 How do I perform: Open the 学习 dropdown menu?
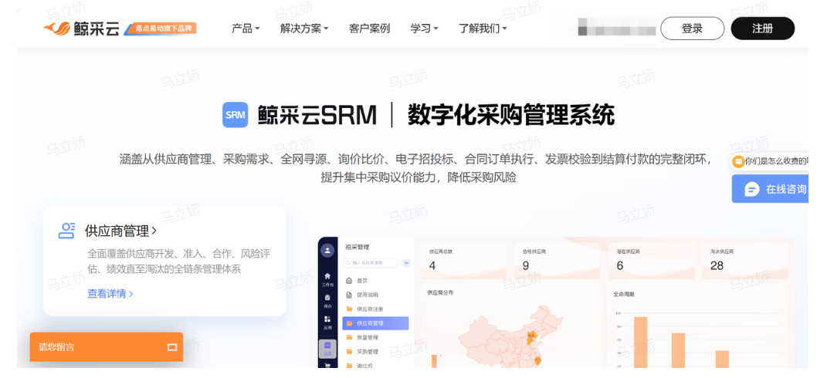424,29
